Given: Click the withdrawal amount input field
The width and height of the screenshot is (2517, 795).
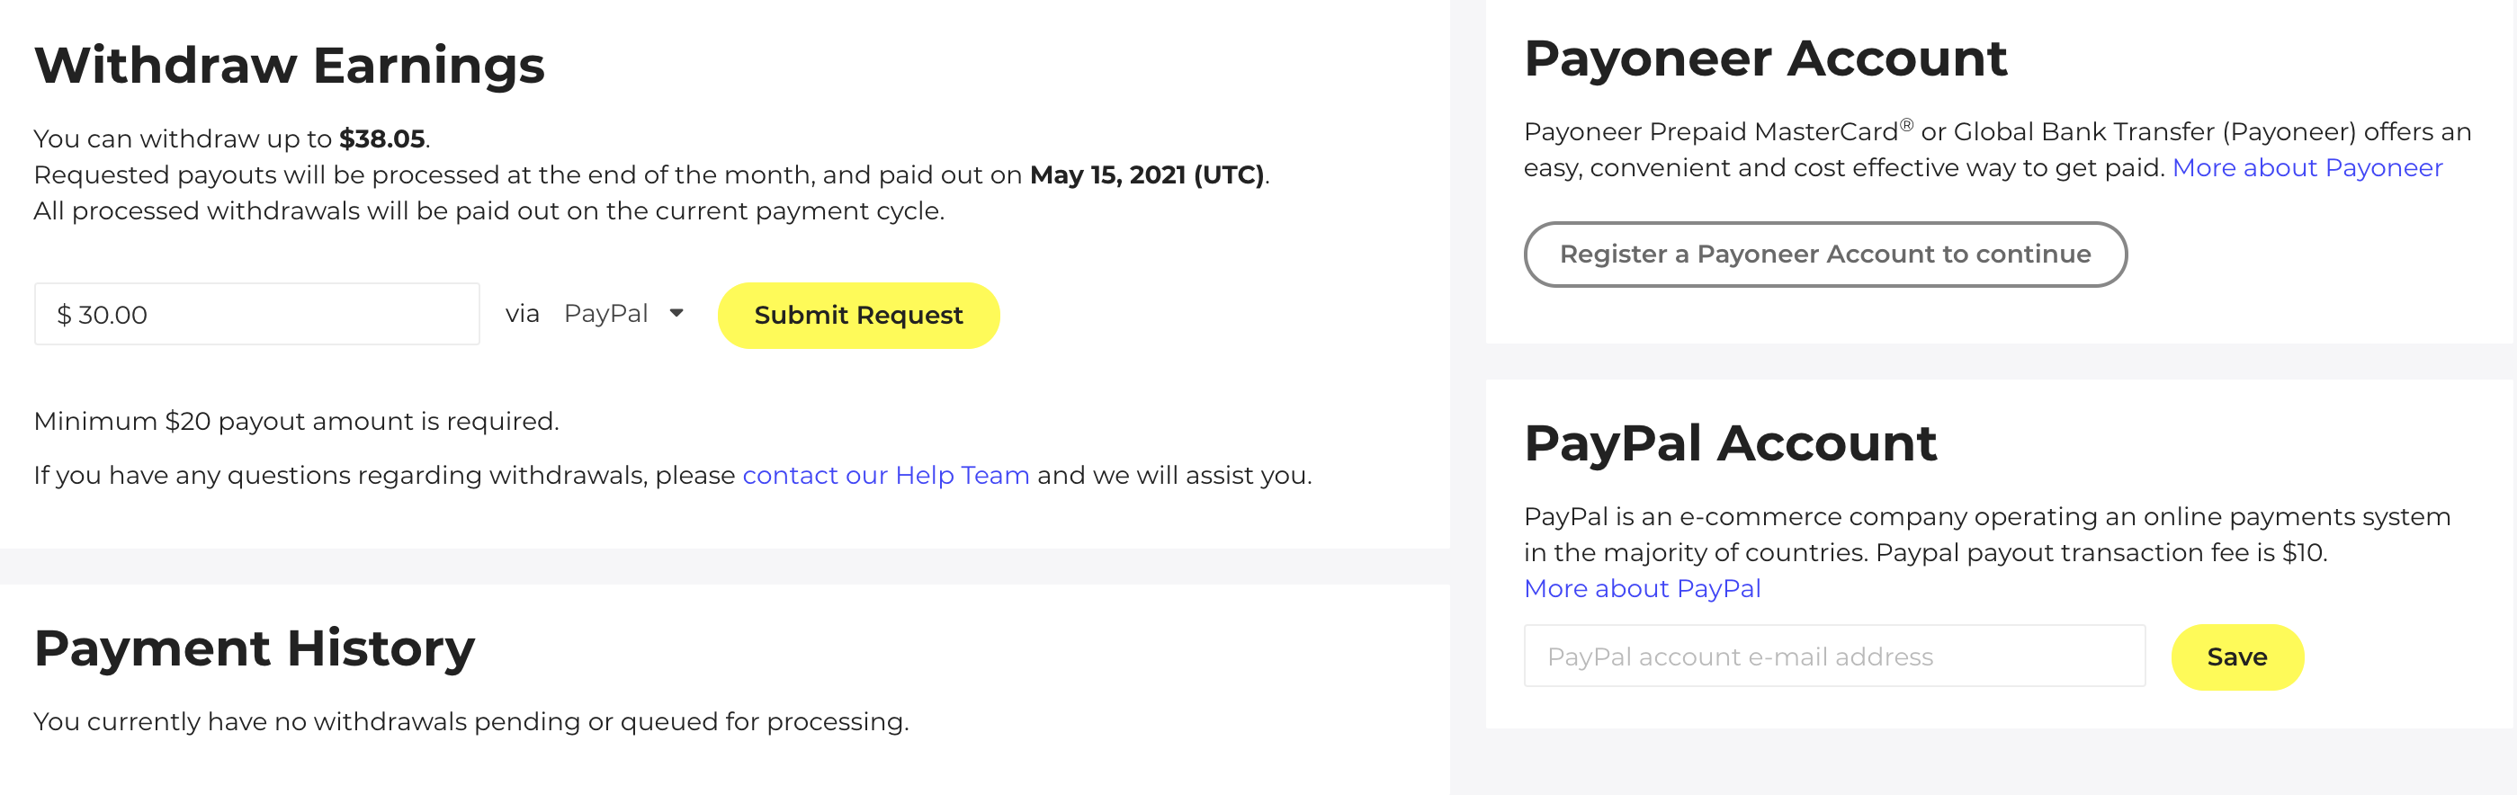Looking at the screenshot, I should 256,315.
